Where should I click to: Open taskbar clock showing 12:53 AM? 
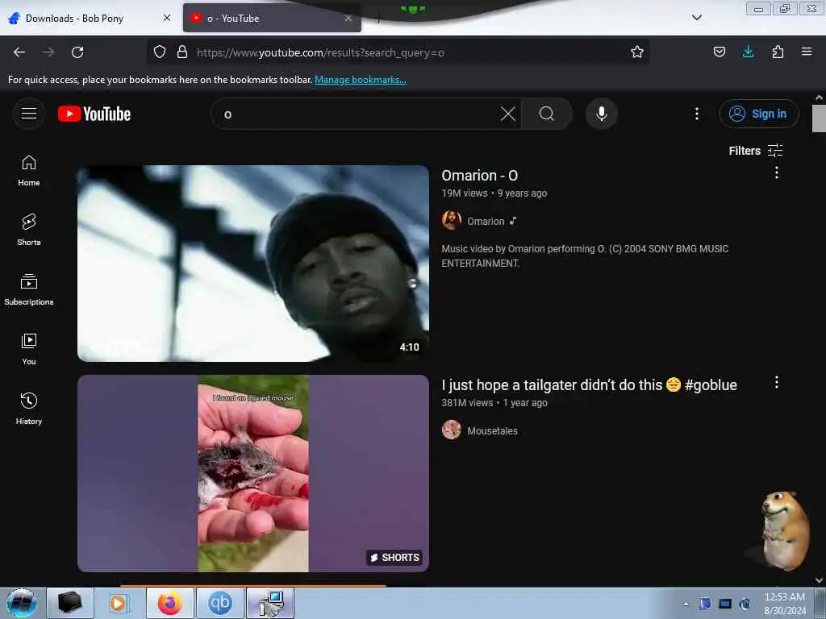tap(784, 604)
